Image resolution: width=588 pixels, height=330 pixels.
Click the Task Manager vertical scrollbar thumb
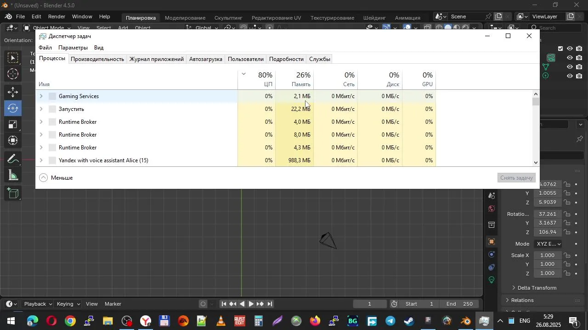(x=536, y=102)
